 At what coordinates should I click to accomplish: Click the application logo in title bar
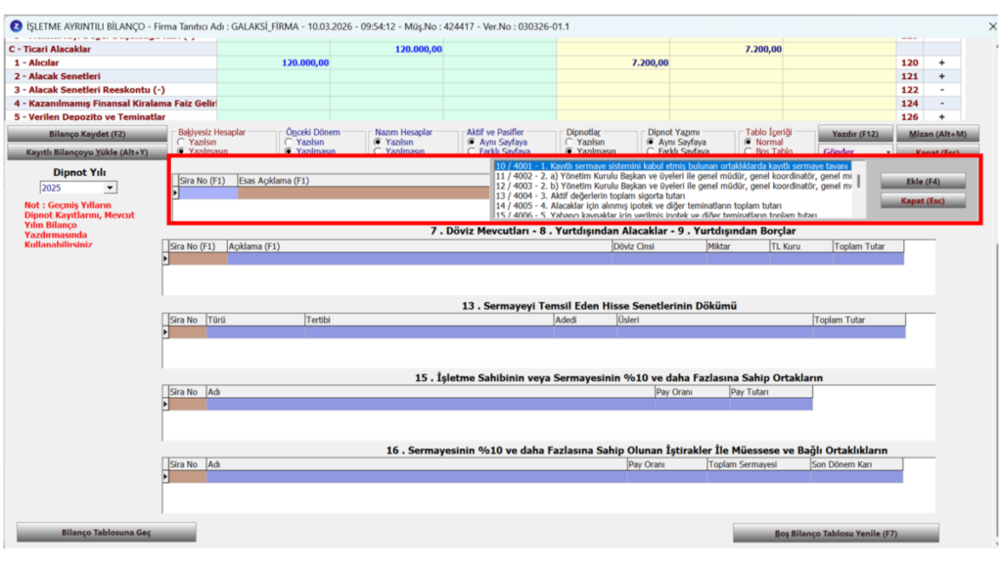click(x=16, y=26)
